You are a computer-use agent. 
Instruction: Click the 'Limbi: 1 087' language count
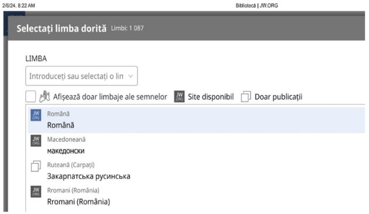coord(127,28)
